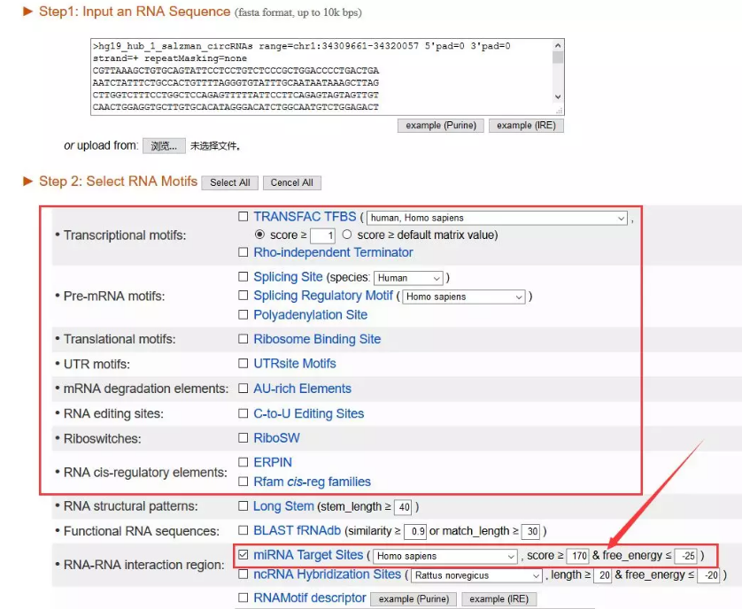Screen dimensions: 742x609
Task: Click the sequence box scroll down arrow
Action: click(558, 96)
